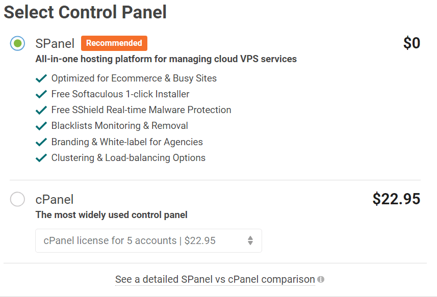Click the SPanel heading text
The height and width of the screenshot is (297, 437).
(x=55, y=43)
